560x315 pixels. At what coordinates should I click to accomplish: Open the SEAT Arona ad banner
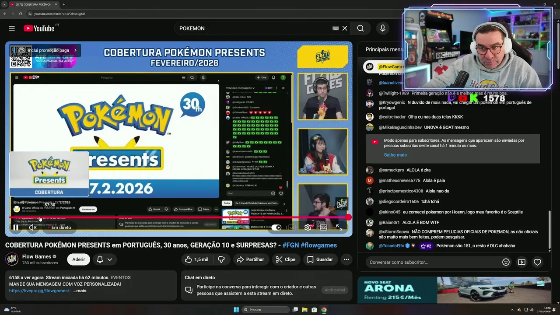[455, 290]
